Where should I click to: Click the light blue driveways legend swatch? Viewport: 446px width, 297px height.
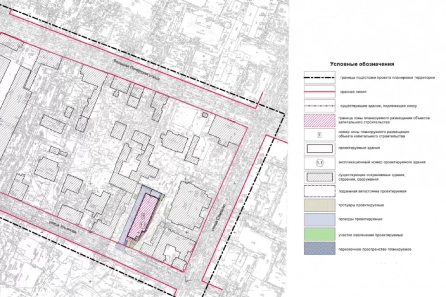[x=319, y=219]
